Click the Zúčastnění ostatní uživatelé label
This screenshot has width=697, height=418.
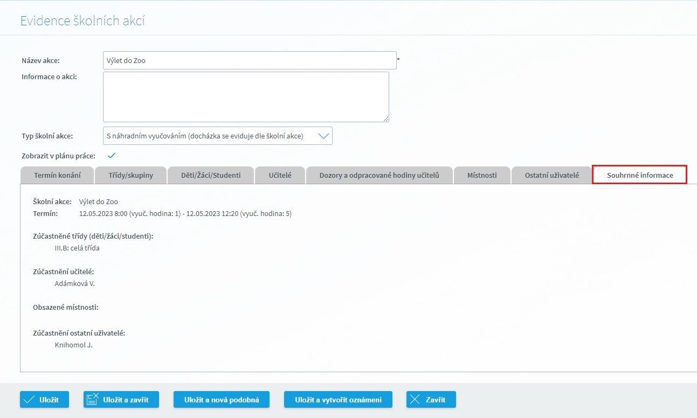pos(79,333)
